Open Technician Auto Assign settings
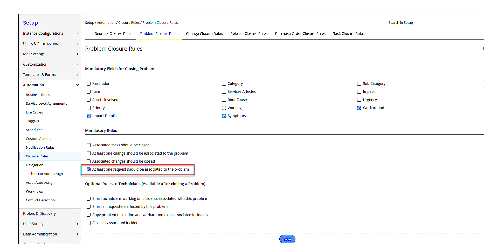 [x=44, y=174]
